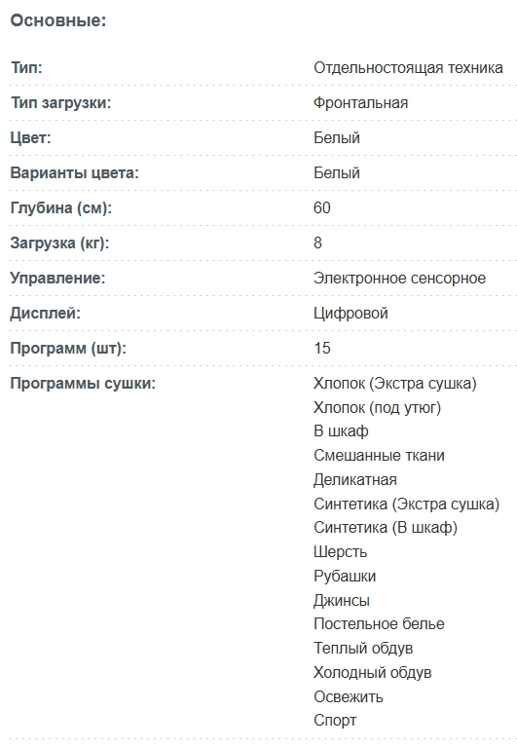The width and height of the screenshot is (517, 748).
Task: Click 'Холодный обдув' program entry
Action: 373,673
